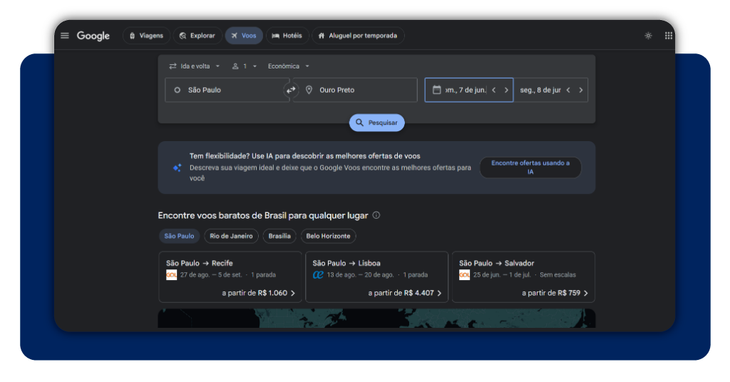Select the Voos tab

[244, 36]
